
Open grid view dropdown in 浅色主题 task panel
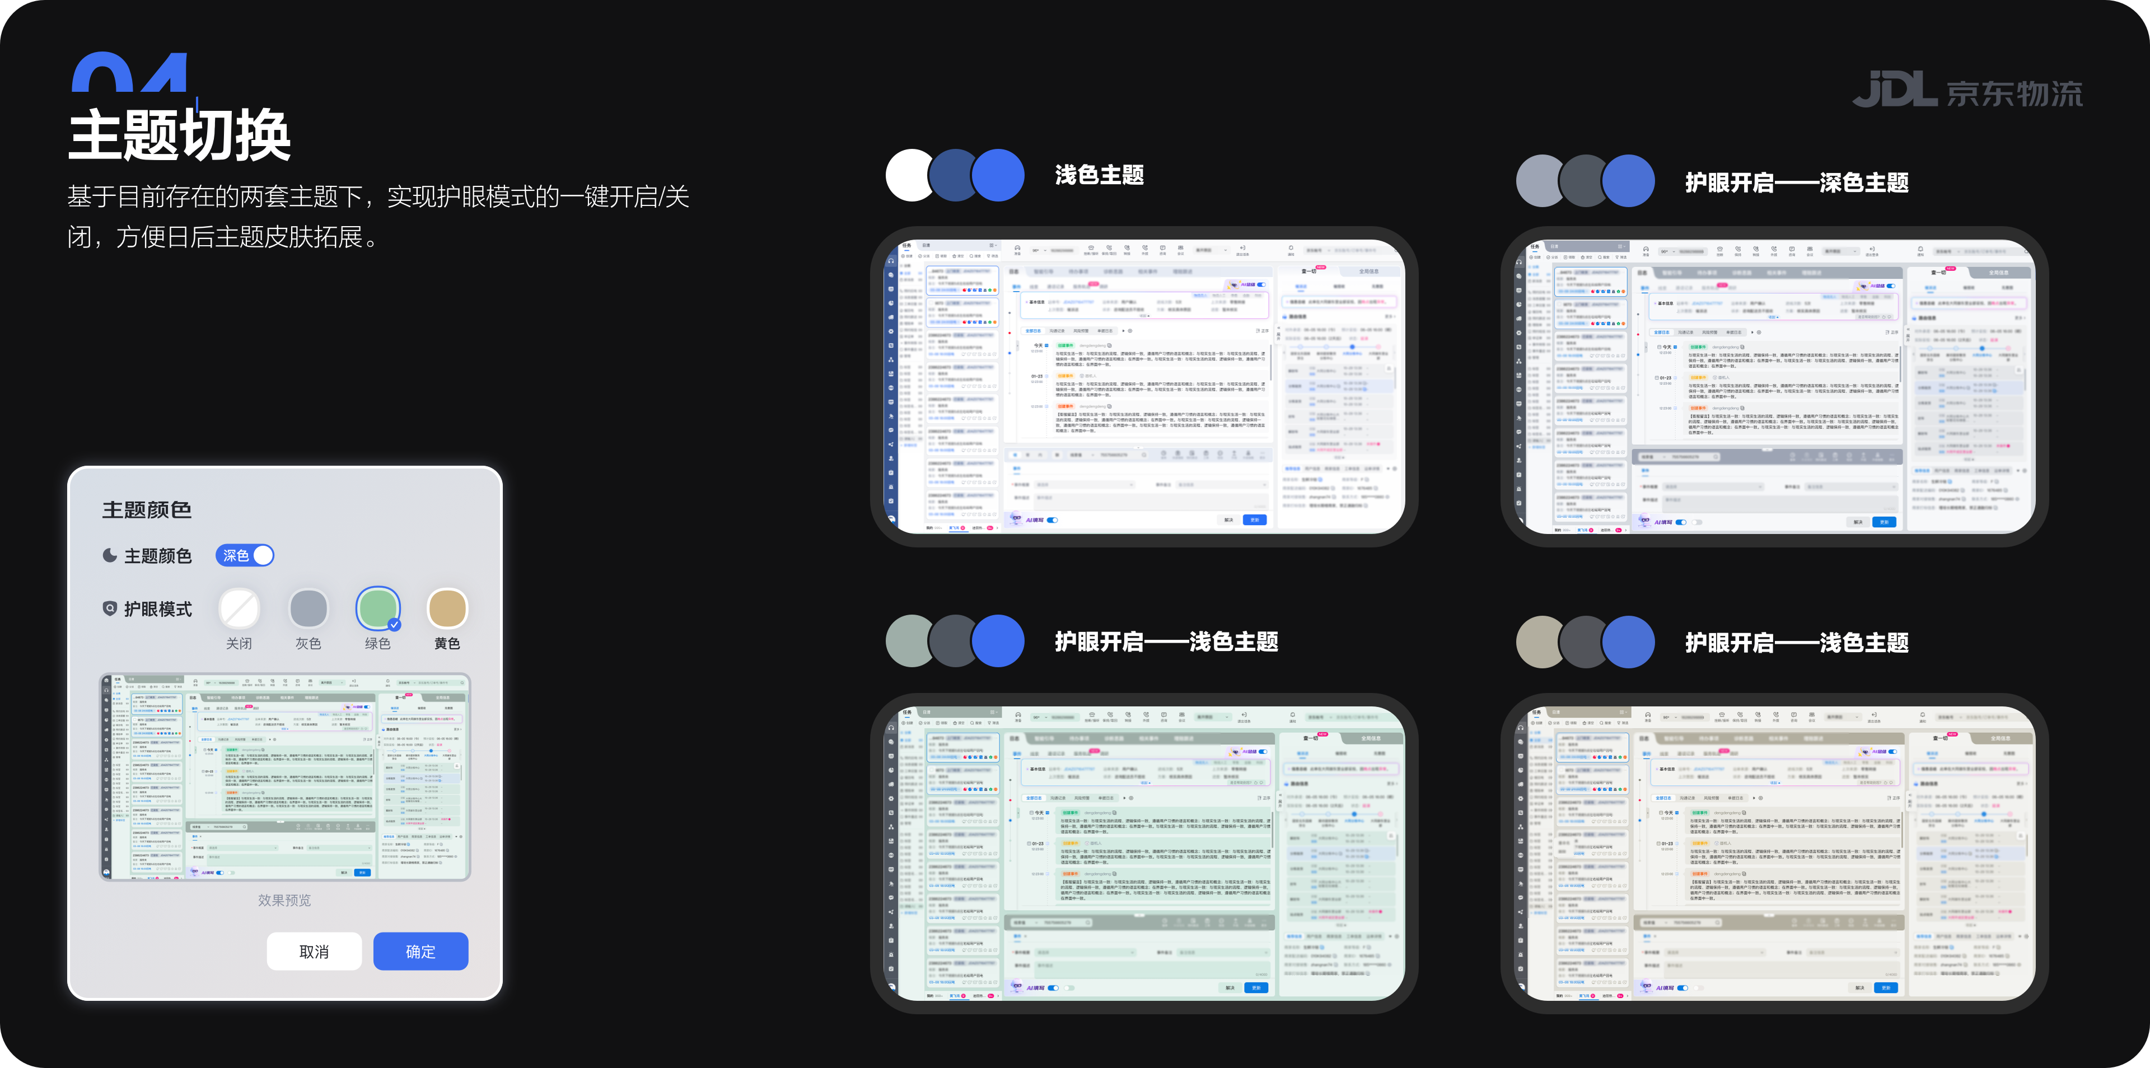point(993,245)
